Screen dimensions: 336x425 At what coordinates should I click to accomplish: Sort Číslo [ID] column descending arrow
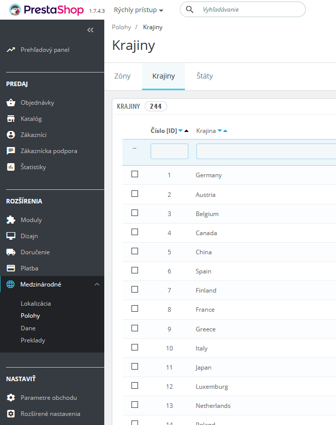pyautogui.click(x=180, y=130)
